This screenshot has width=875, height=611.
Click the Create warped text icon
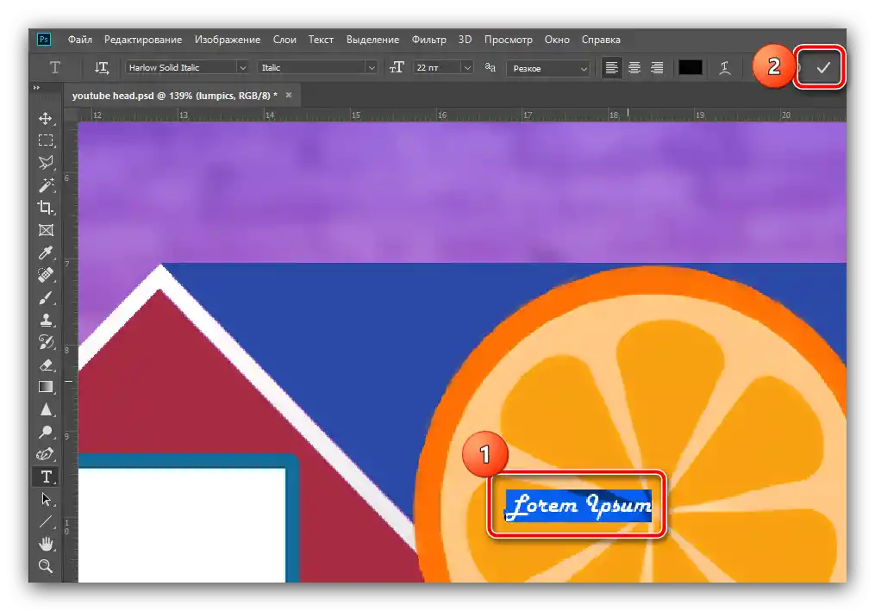(x=725, y=67)
